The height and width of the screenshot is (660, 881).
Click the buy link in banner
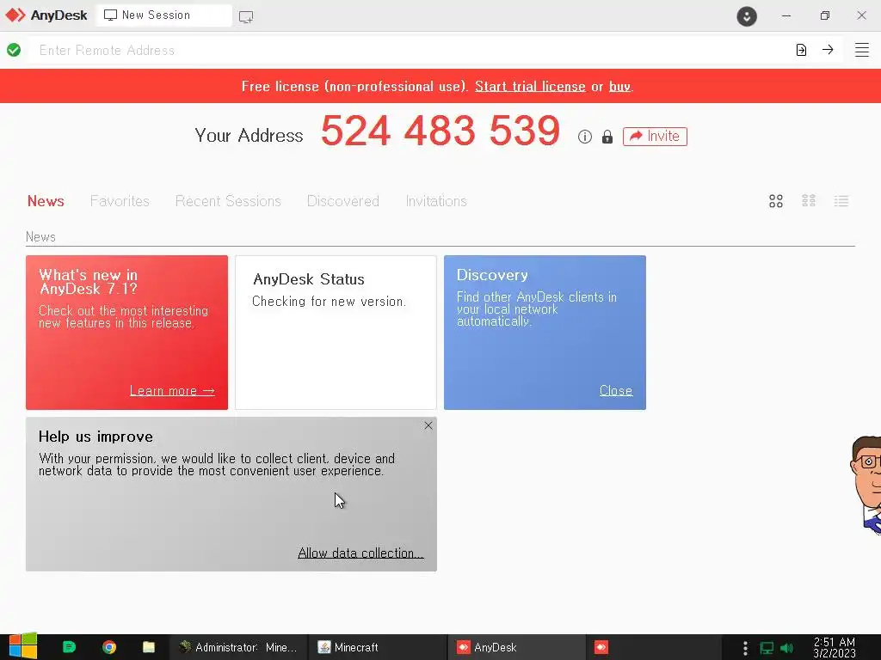pos(619,87)
